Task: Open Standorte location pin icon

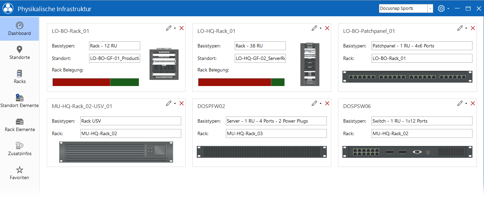Action: tap(20, 50)
